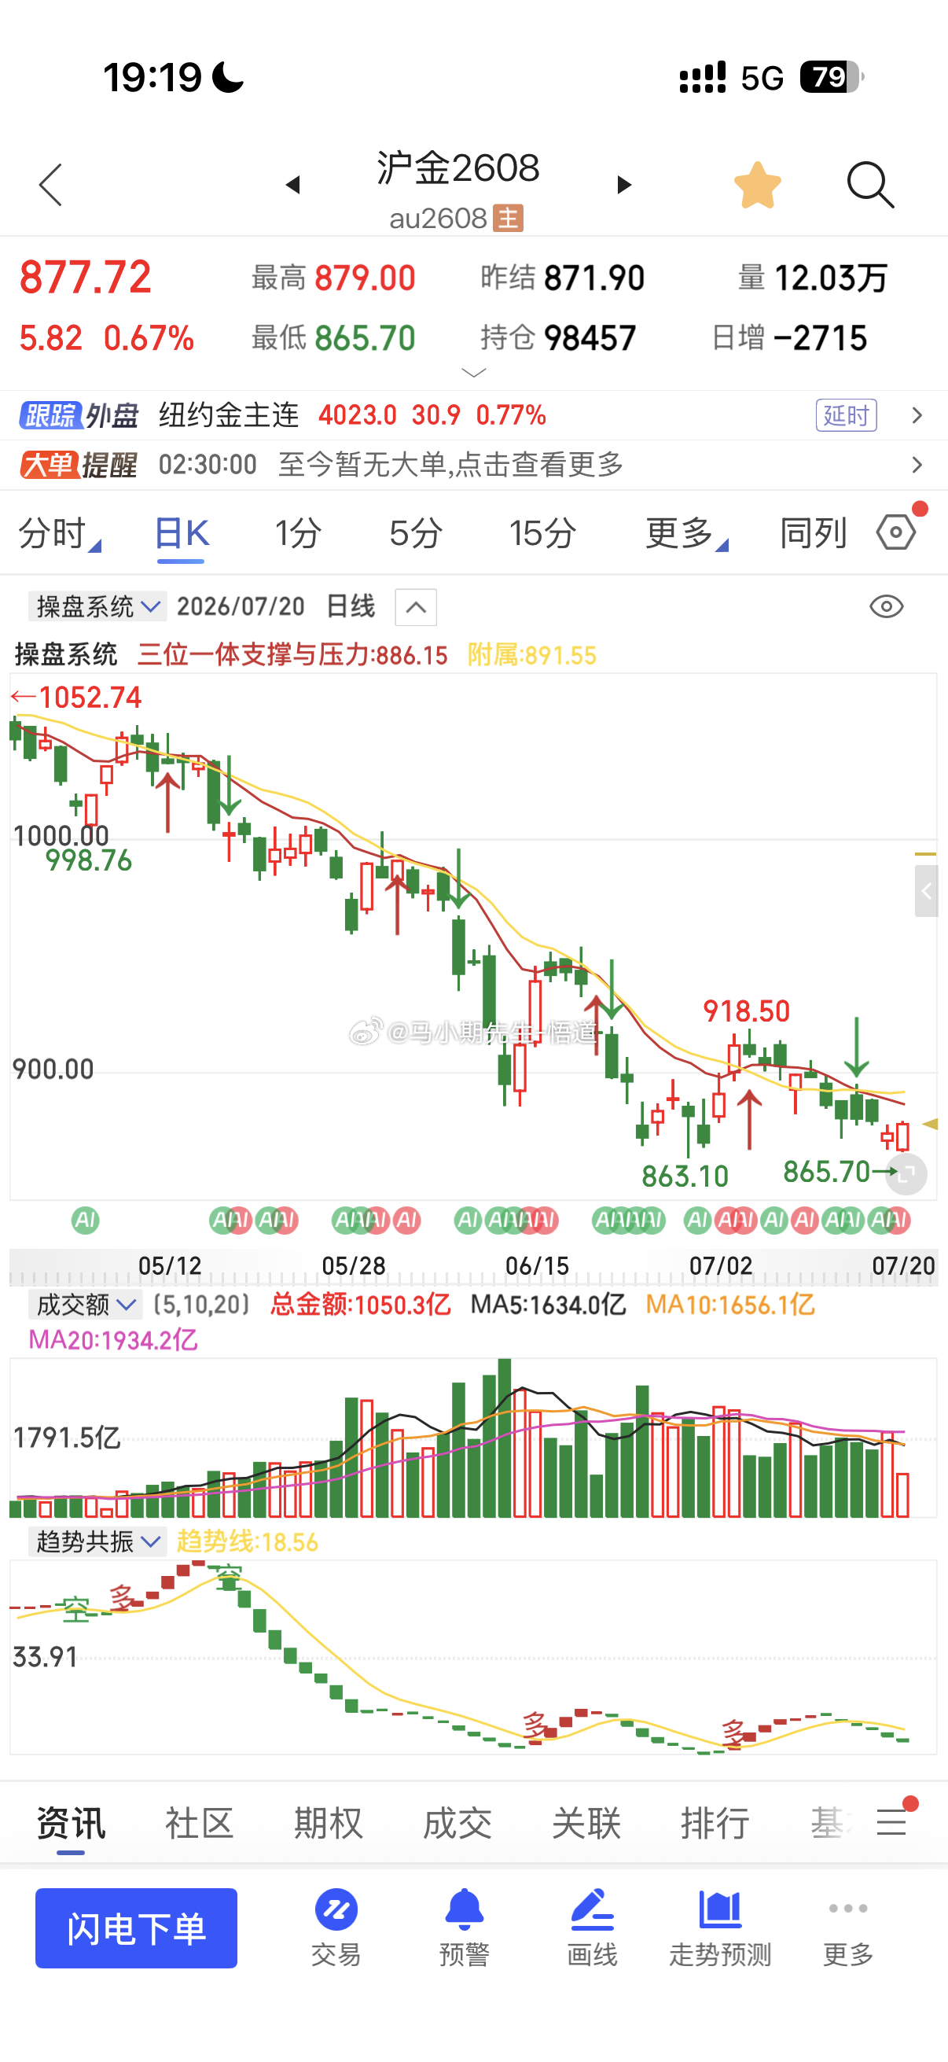Tap the 持仓 98457 value

558,339
